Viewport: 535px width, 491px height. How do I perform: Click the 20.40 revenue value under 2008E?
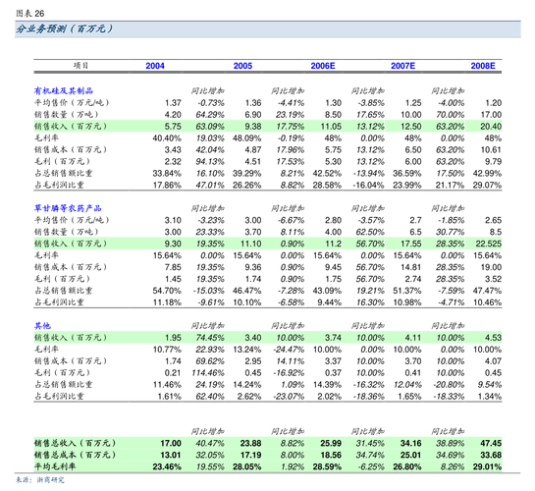pyautogui.click(x=491, y=127)
